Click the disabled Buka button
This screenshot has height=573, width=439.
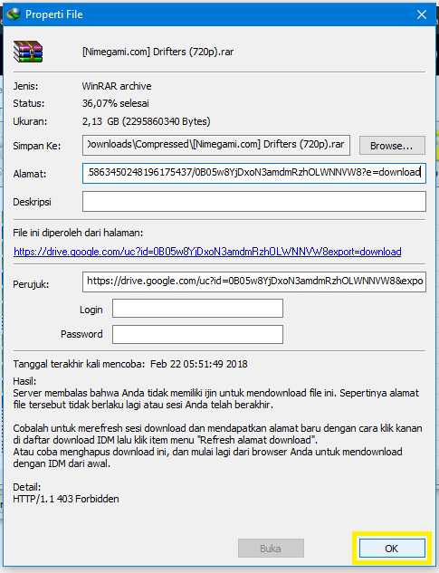(x=271, y=549)
